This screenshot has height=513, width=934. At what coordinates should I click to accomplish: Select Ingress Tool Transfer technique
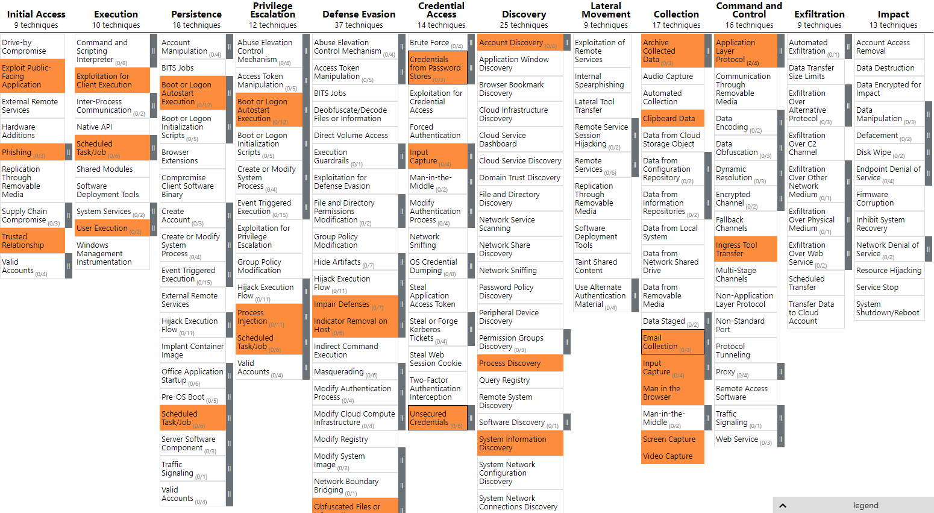pyautogui.click(x=745, y=249)
